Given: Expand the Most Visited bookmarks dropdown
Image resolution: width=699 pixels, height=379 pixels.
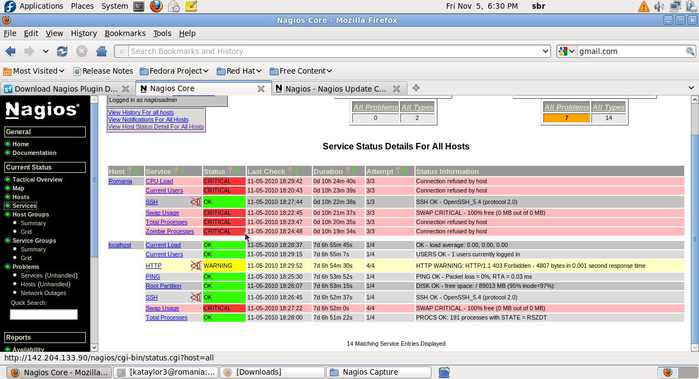Looking at the screenshot, I should (x=34, y=71).
